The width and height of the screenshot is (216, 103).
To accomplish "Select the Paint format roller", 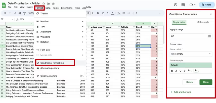I will pyautogui.click(x=25, y=13).
